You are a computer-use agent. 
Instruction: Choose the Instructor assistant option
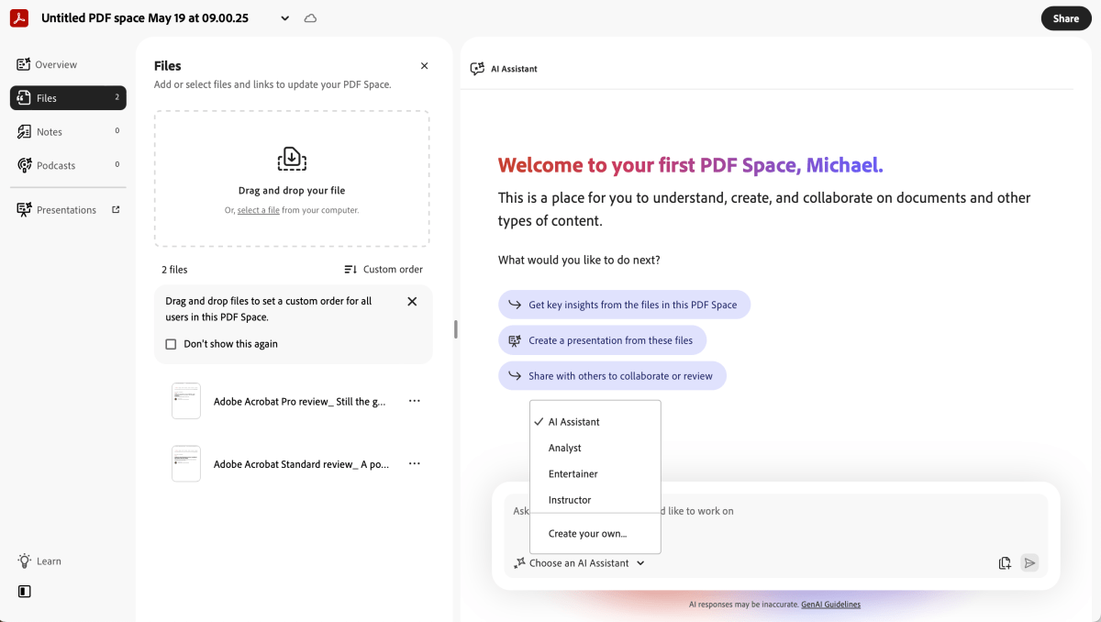point(595,500)
